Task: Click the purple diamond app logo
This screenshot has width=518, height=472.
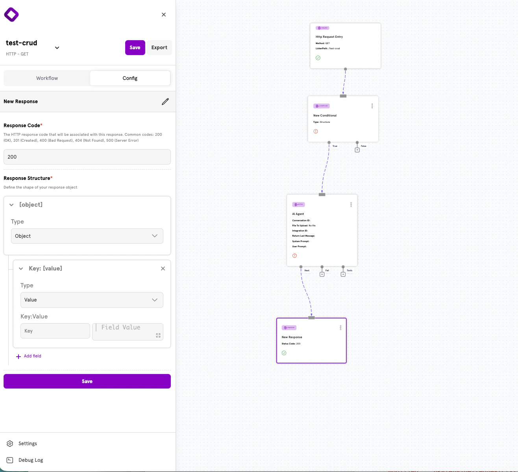Action: click(11, 15)
